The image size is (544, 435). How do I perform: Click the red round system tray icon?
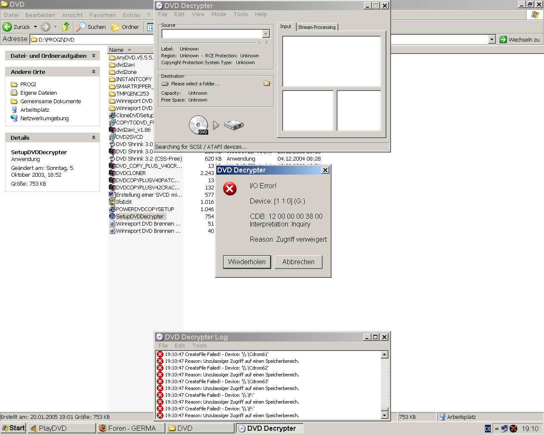pyautogui.click(x=513, y=429)
